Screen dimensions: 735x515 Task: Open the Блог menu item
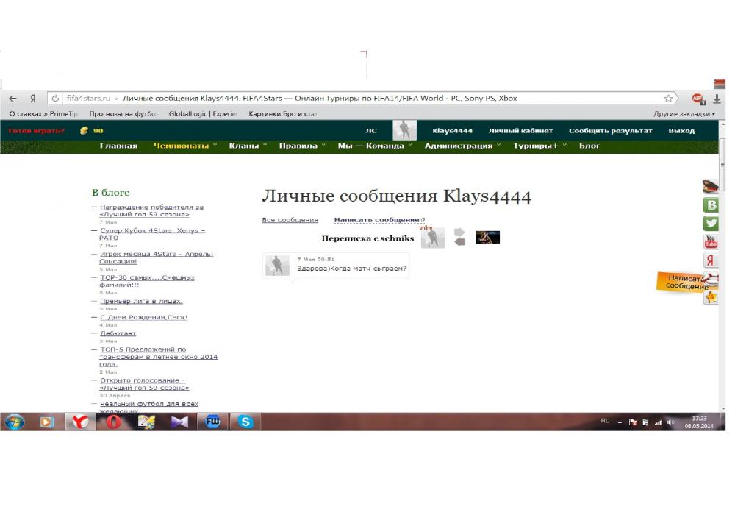click(x=589, y=146)
